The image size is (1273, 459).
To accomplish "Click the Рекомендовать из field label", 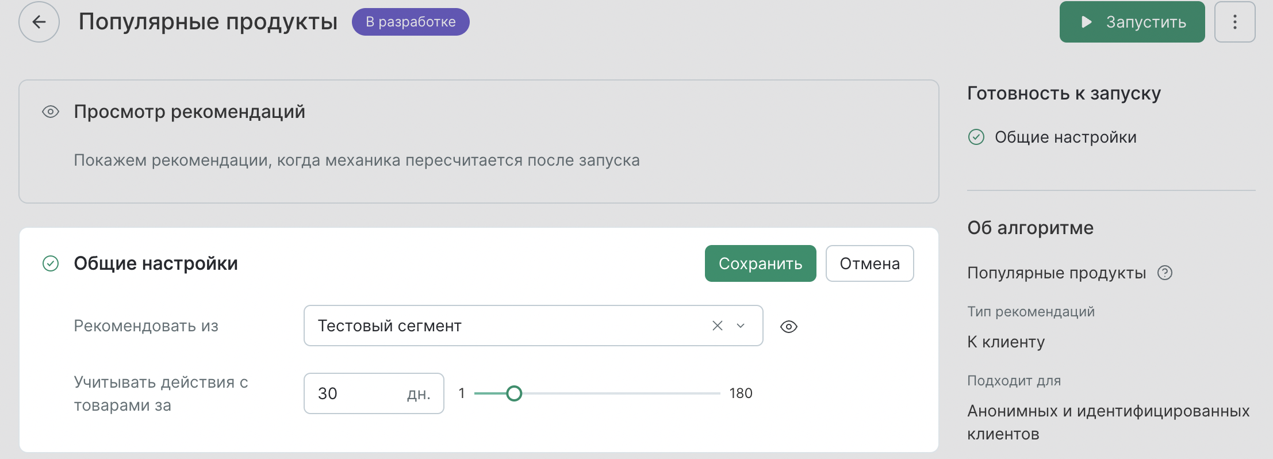I will click(146, 326).
